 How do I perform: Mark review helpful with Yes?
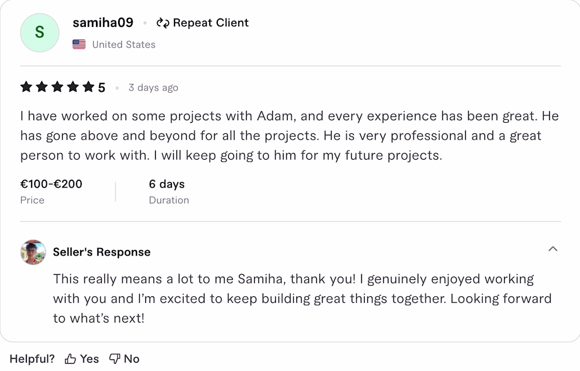pos(90,359)
